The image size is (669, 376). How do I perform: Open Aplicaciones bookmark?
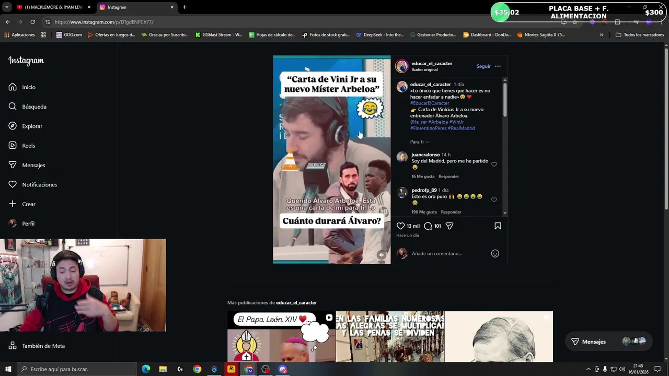pyautogui.click(x=19, y=35)
